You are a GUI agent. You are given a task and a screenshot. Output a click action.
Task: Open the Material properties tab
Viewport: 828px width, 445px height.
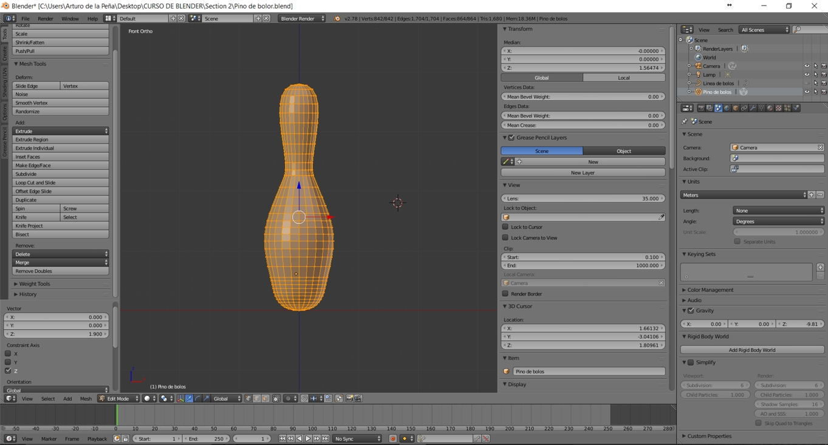pos(770,108)
